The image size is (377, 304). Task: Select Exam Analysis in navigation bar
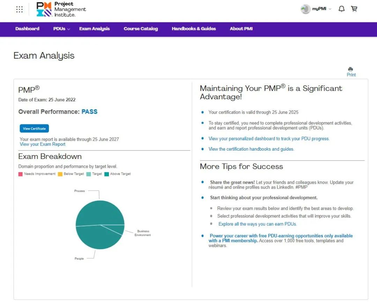pos(95,29)
